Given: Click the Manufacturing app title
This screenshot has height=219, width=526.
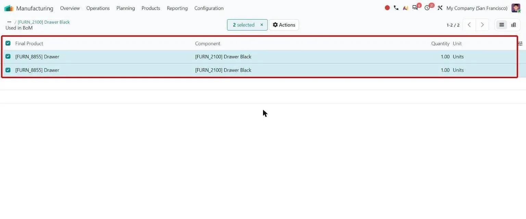Looking at the screenshot, I should pos(35,8).
